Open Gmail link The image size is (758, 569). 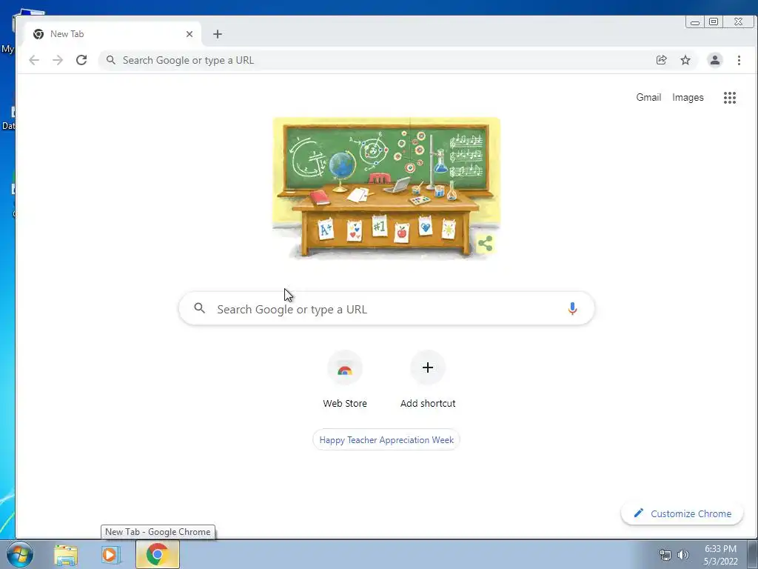(x=648, y=97)
